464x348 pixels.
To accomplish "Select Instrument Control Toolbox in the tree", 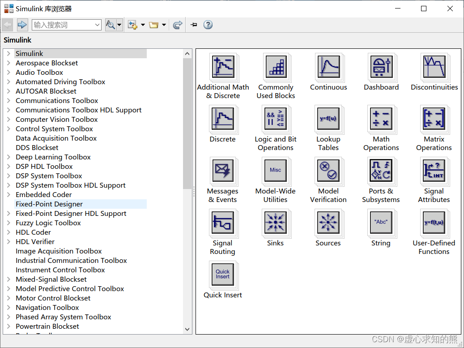I will pos(60,270).
